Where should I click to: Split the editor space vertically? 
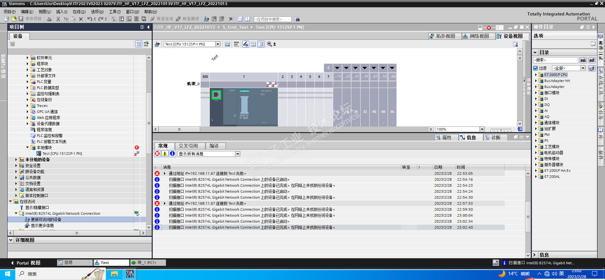(248, 19)
